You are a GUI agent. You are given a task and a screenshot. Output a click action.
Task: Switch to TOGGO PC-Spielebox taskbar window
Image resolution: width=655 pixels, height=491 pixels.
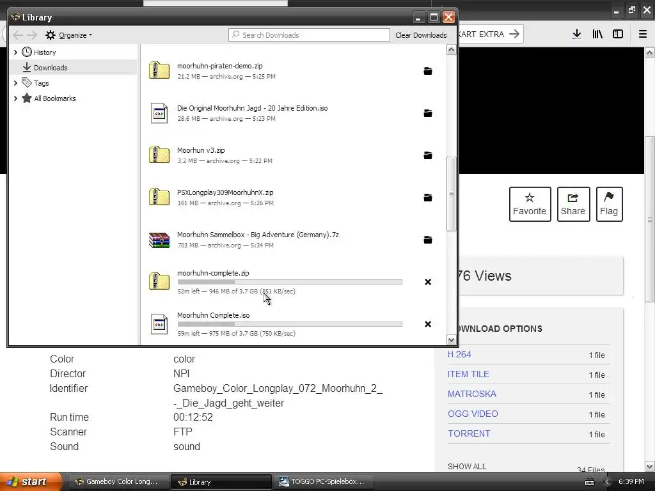coord(322,482)
